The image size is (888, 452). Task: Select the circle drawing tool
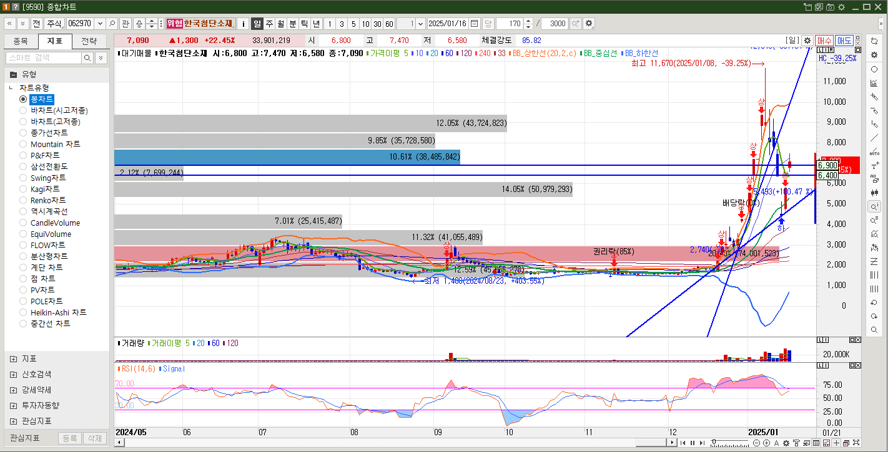[874, 69]
